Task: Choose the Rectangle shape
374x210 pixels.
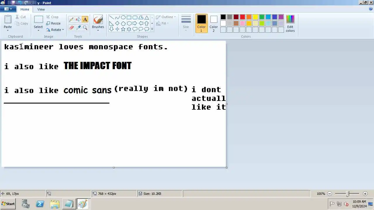Action: click(129, 17)
